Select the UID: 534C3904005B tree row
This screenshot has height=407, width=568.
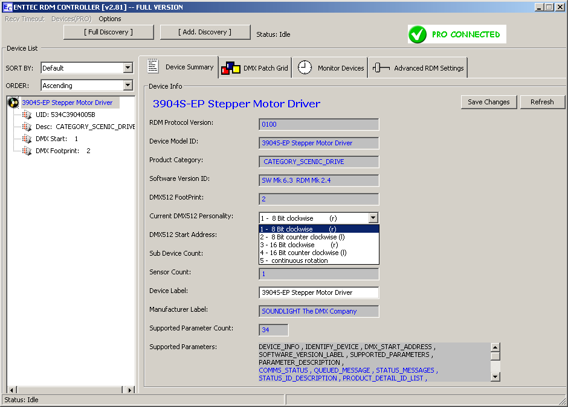[x=65, y=115]
